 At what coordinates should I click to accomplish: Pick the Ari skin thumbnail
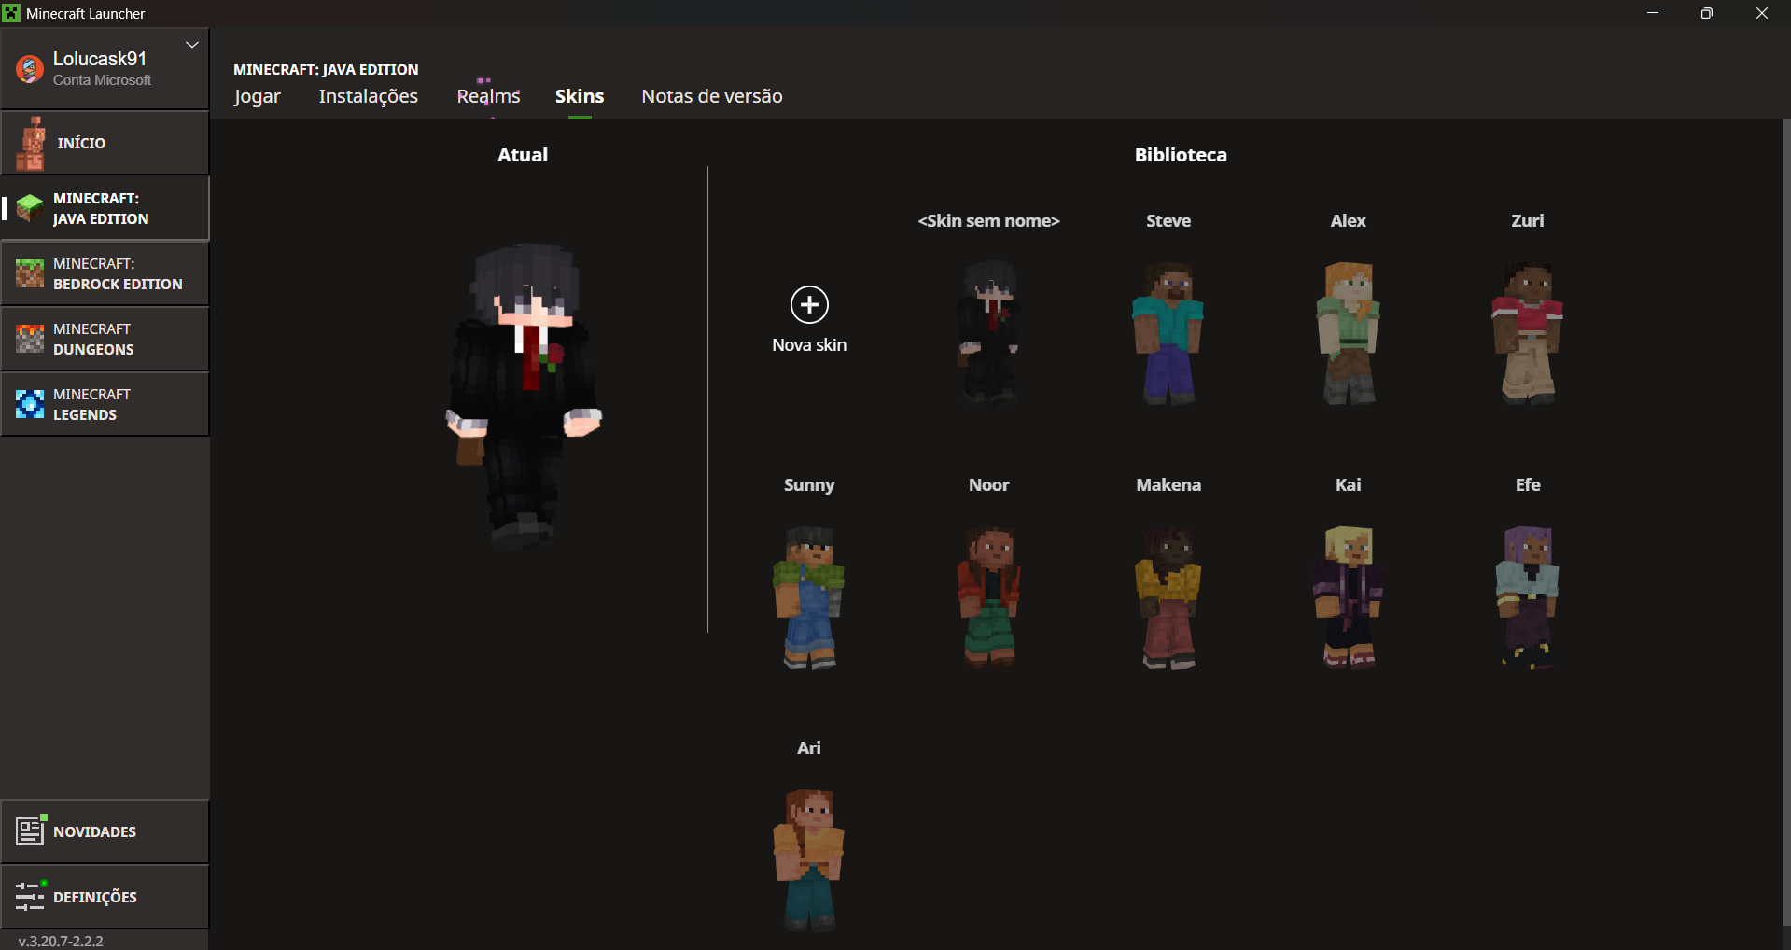click(809, 859)
